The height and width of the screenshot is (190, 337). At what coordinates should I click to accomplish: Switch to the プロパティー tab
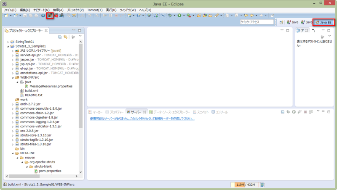click(115, 112)
